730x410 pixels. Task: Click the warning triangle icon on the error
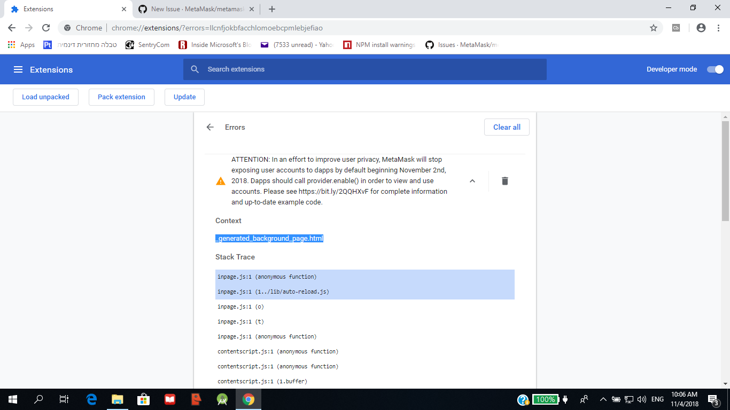[x=220, y=181]
